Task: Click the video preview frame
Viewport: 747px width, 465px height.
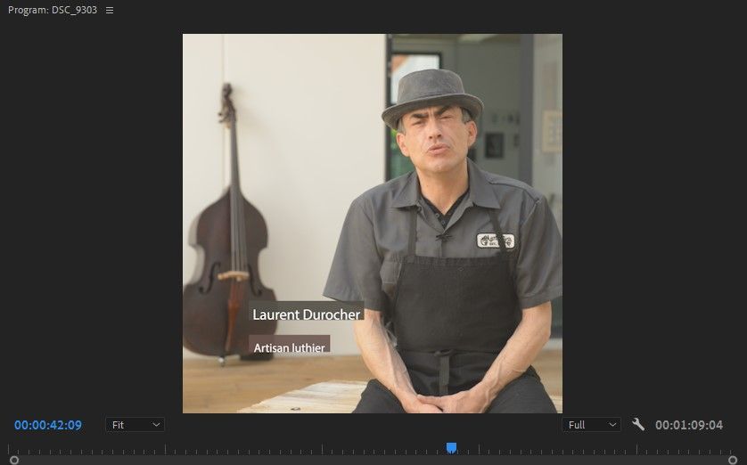Action: pyautogui.click(x=373, y=224)
